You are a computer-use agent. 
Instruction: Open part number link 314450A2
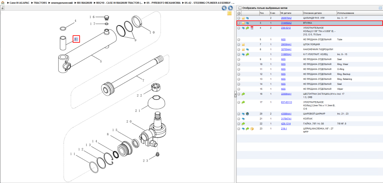click(x=286, y=23)
